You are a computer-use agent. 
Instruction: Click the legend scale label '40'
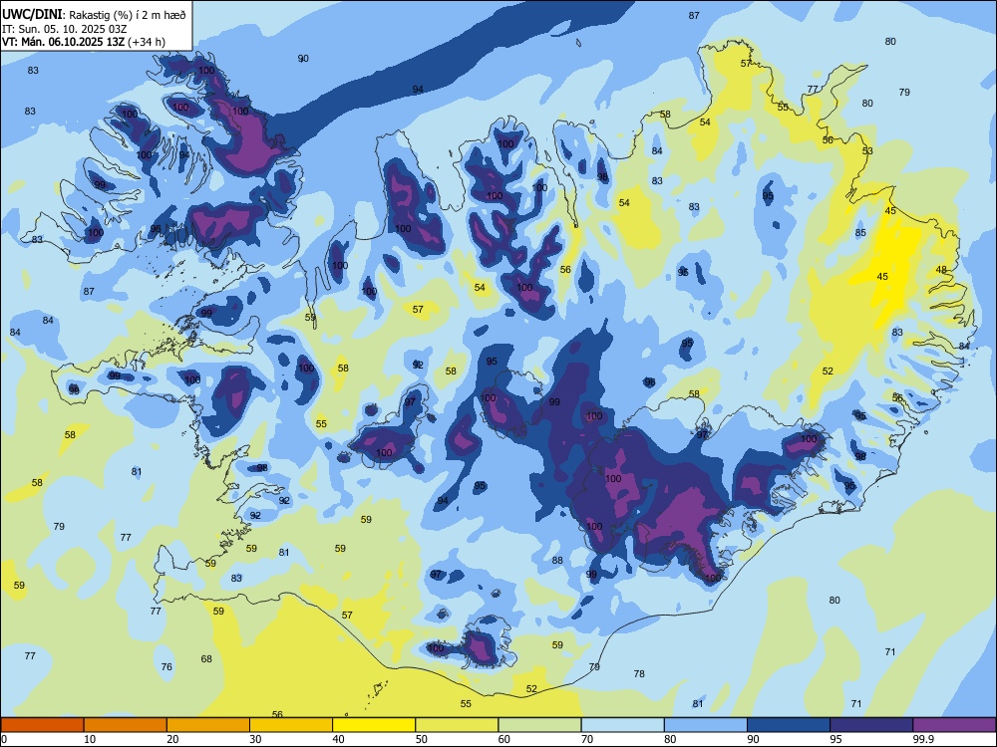coord(338,739)
